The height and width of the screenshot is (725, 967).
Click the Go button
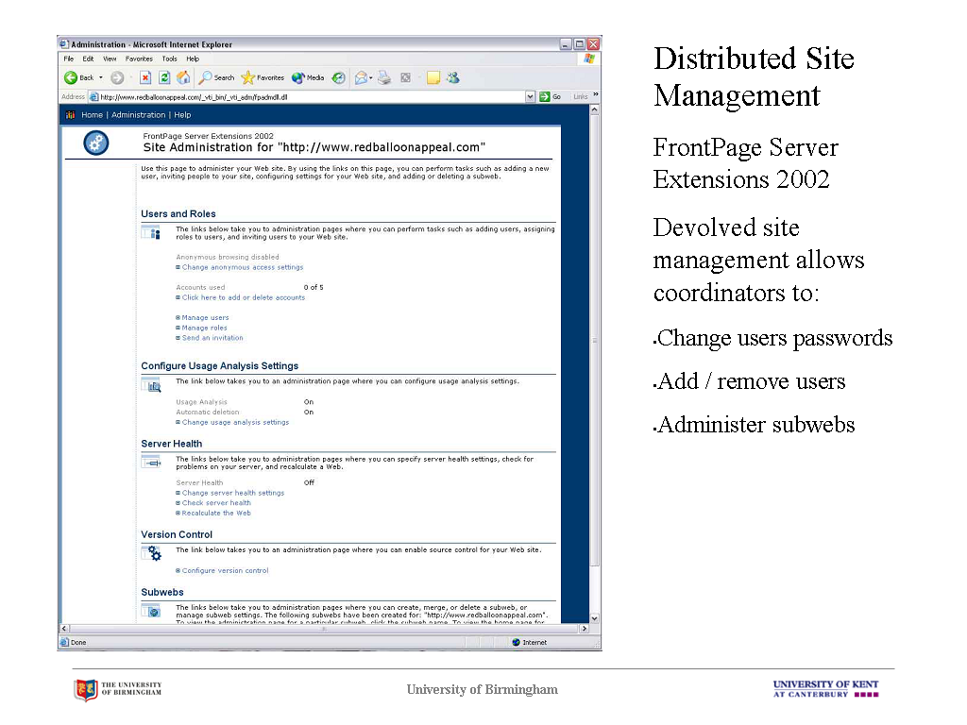[x=551, y=97]
